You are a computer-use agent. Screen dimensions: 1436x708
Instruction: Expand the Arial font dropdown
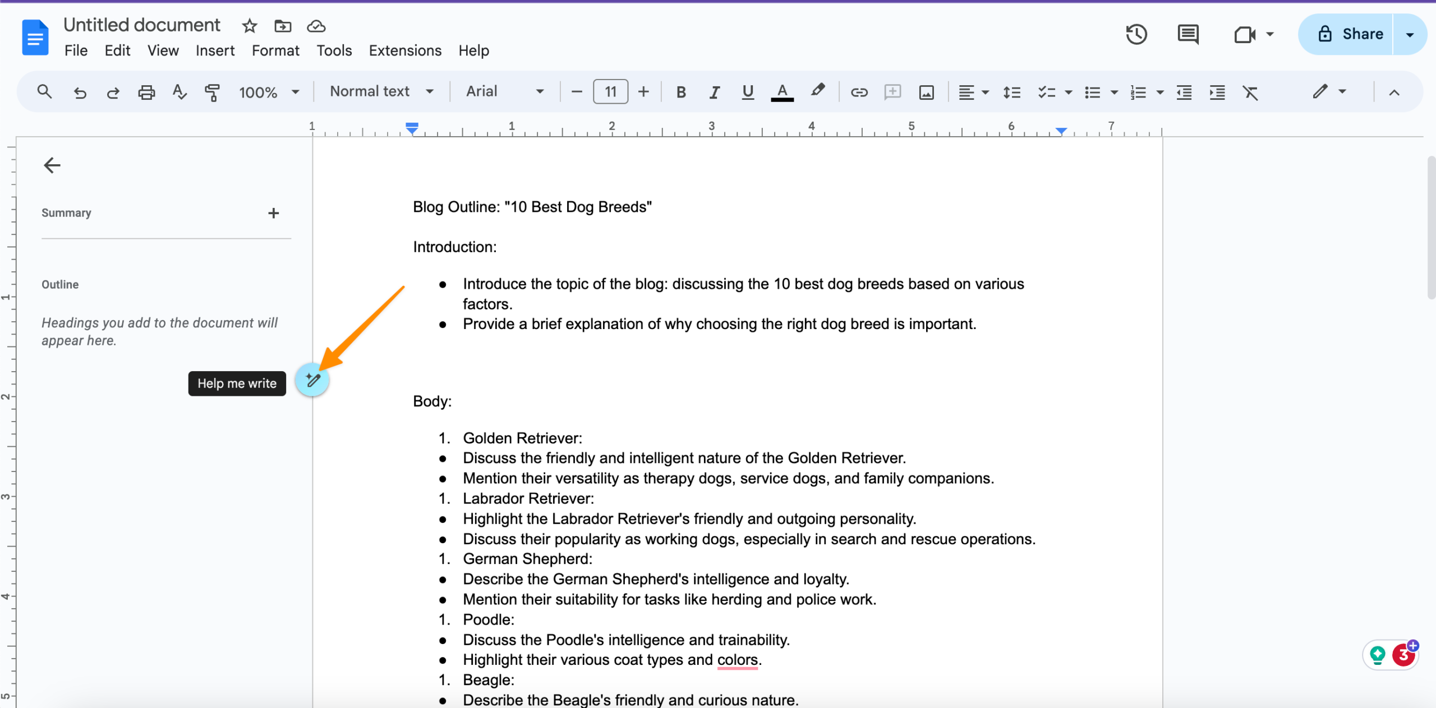click(x=504, y=91)
